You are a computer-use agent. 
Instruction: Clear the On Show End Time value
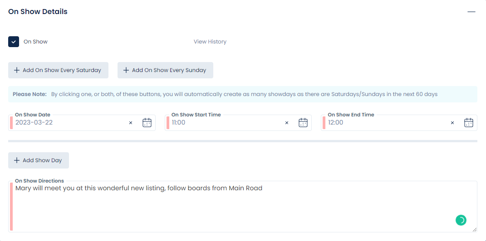click(x=452, y=123)
